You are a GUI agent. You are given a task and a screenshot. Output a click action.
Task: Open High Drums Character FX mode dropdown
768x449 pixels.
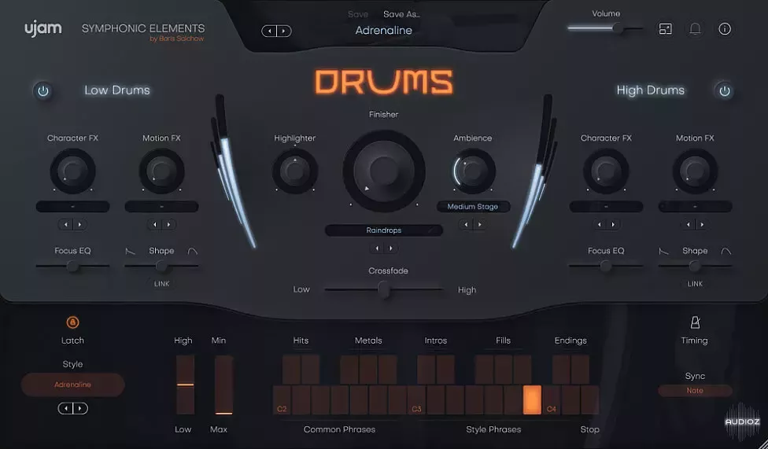[606, 207]
